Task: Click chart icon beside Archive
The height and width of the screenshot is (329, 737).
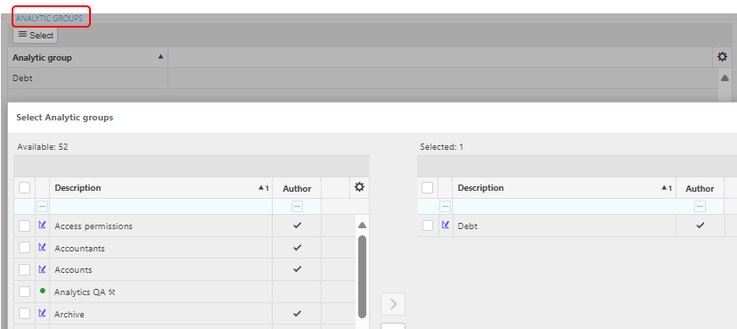Action: point(42,313)
